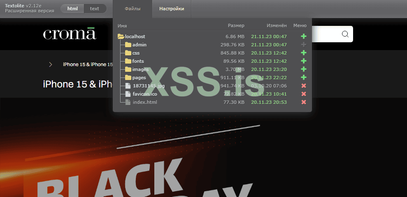
Task: Select the css folder name
Action: pyautogui.click(x=136, y=53)
